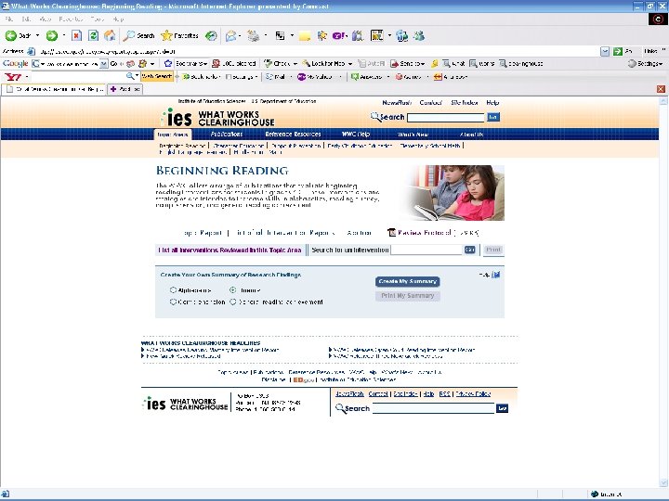Open the Search magnifier in IE toolbar
Screen dimensions: 669x501
click(x=129, y=36)
